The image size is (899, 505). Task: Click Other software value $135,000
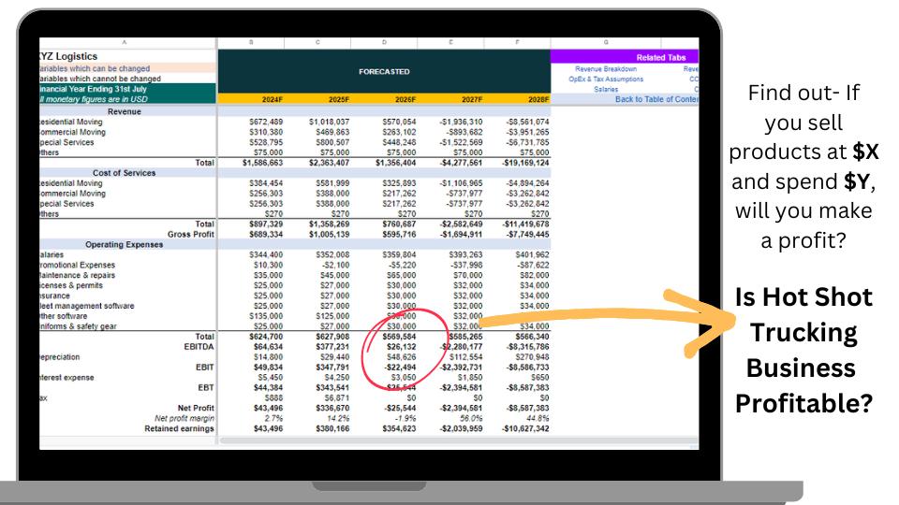click(x=266, y=316)
